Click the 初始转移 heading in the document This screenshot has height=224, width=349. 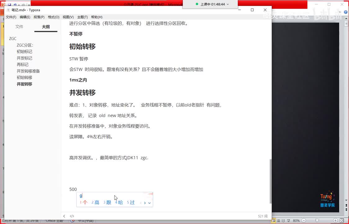82,46
